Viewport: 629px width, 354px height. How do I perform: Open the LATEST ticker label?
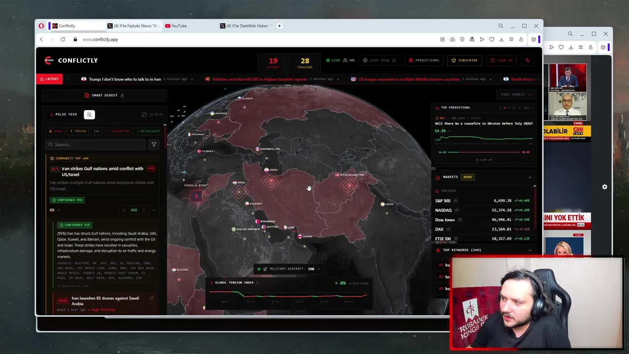49,79
